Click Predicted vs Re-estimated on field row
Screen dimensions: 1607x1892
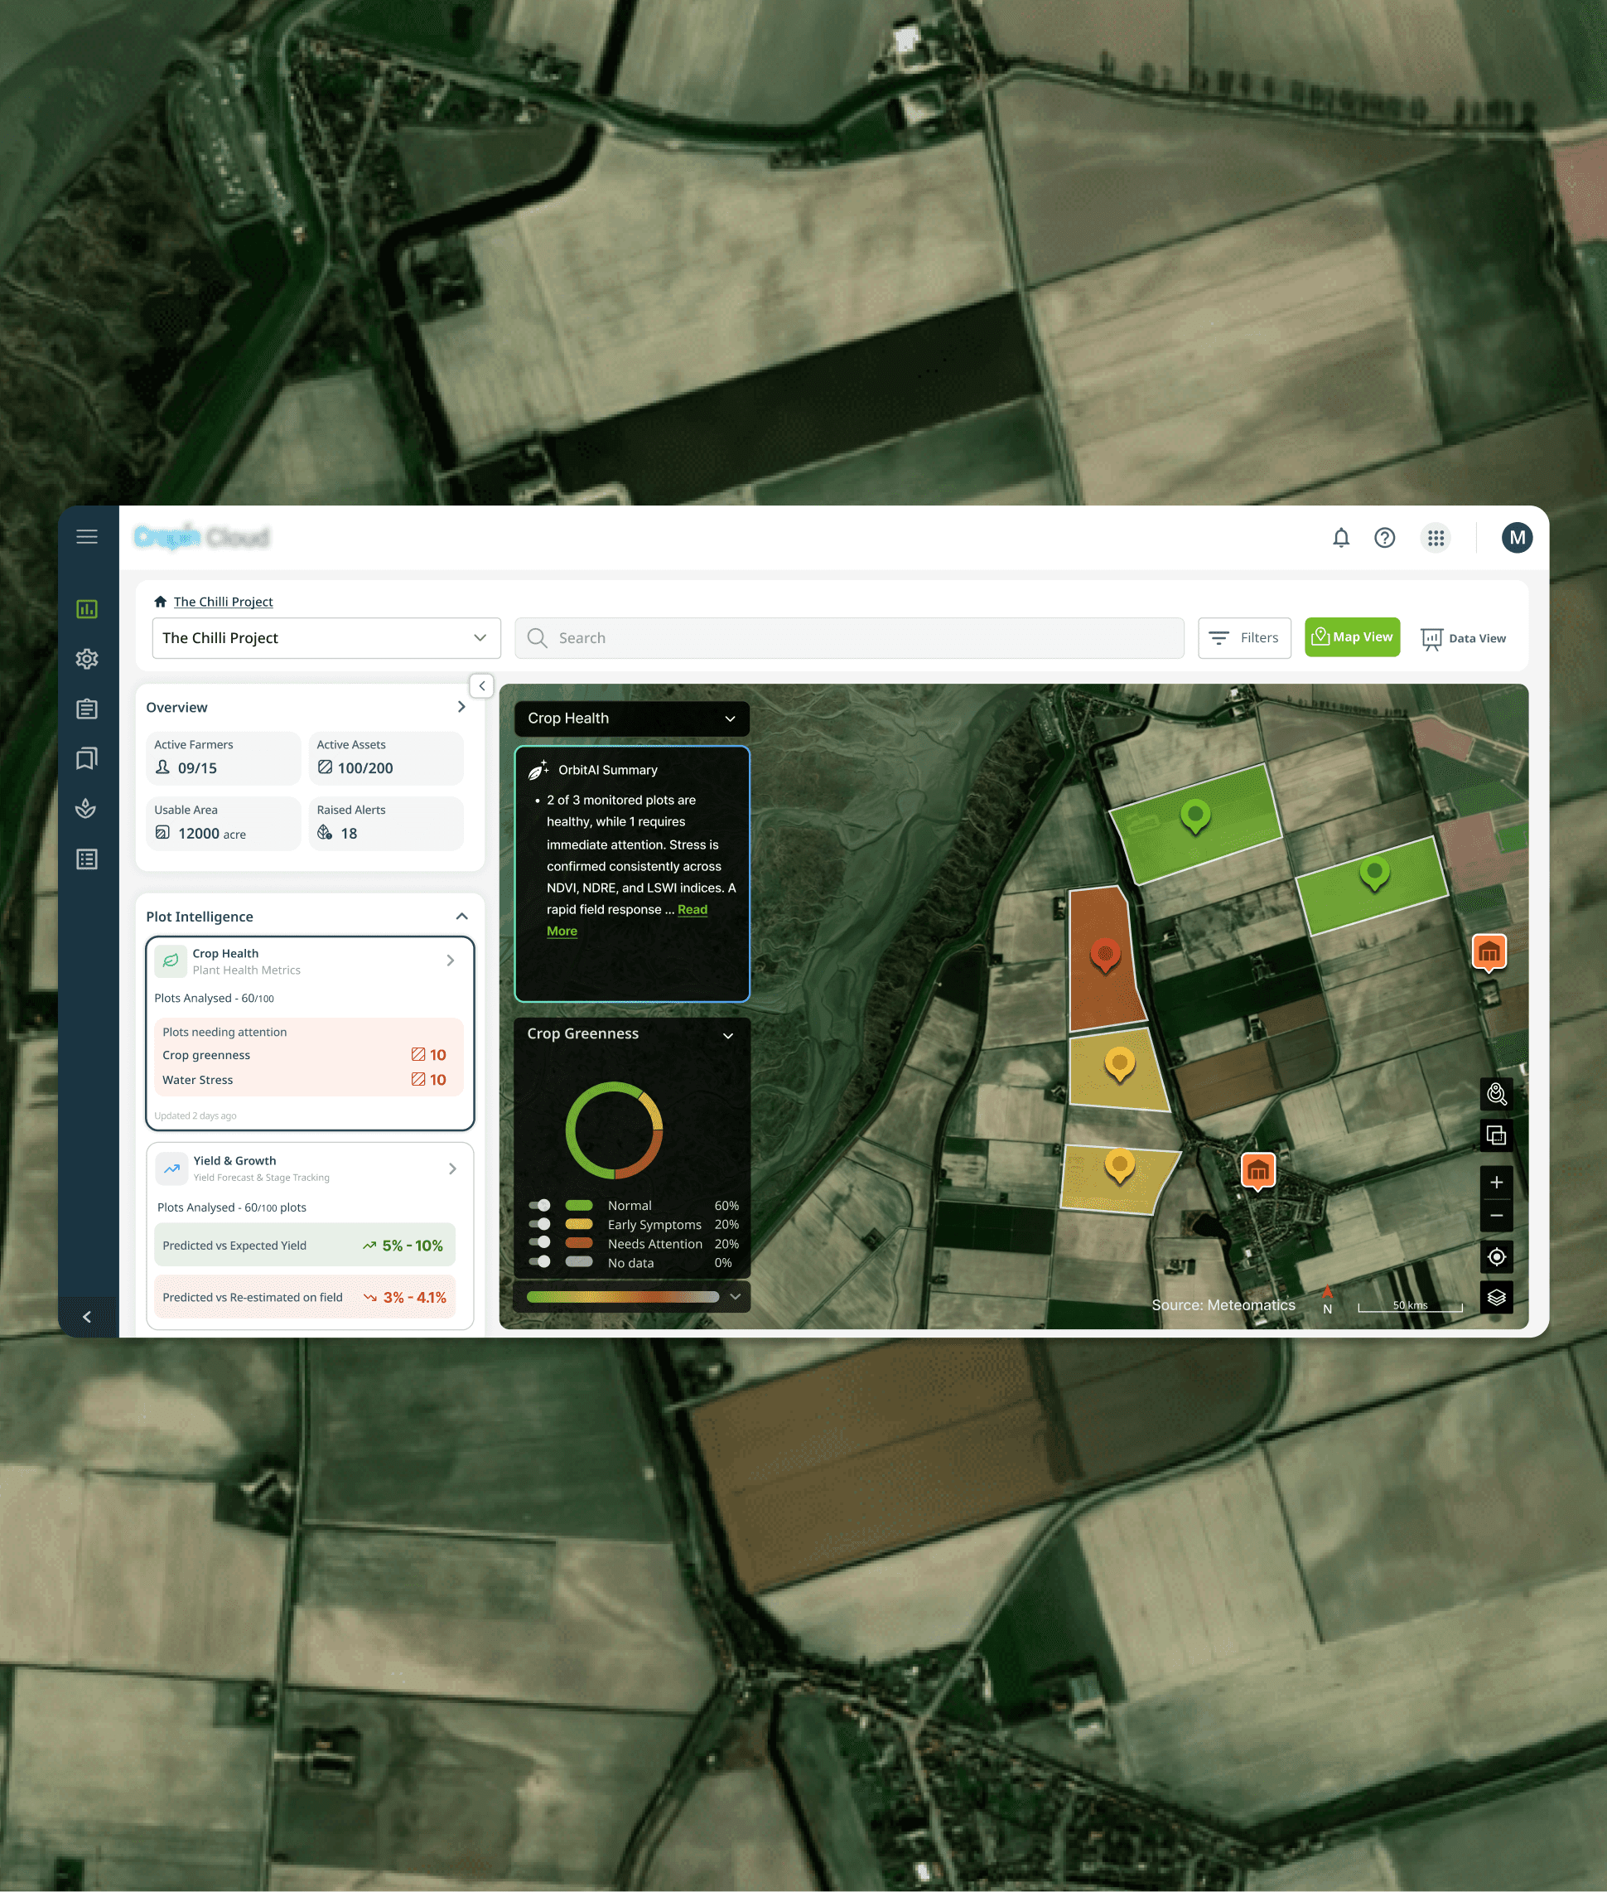tap(304, 1297)
